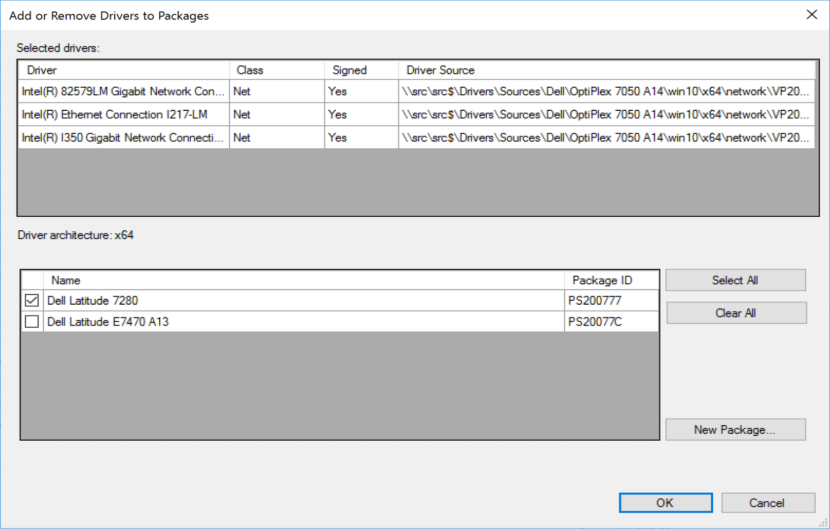Select the Intel(R) 82579LM Gigabit driver row
The image size is (830, 529).
[x=123, y=91]
